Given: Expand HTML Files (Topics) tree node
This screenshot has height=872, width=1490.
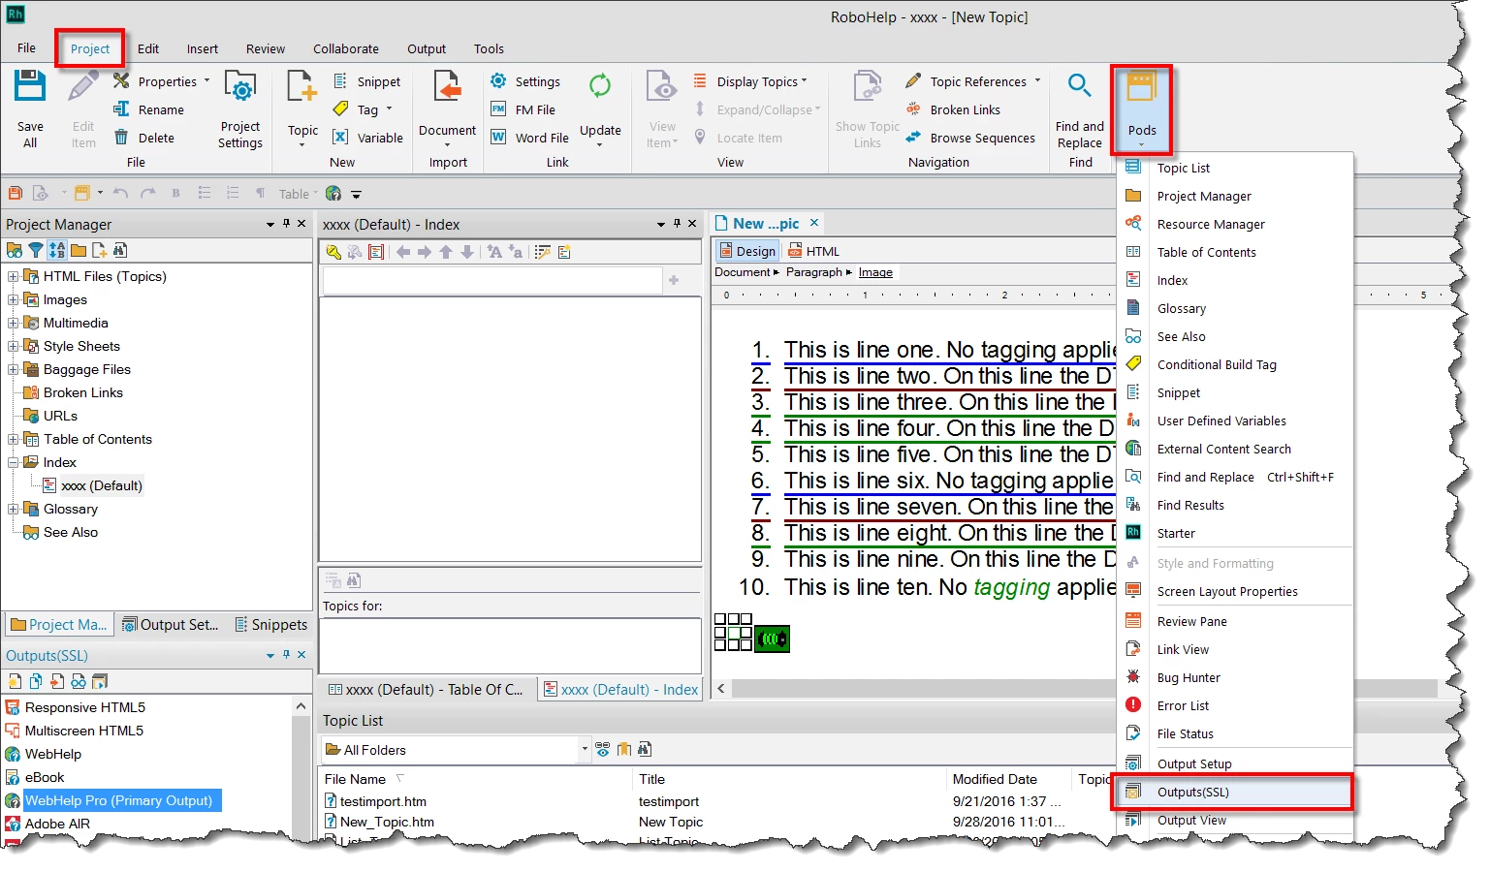Looking at the screenshot, I should pos(14,276).
